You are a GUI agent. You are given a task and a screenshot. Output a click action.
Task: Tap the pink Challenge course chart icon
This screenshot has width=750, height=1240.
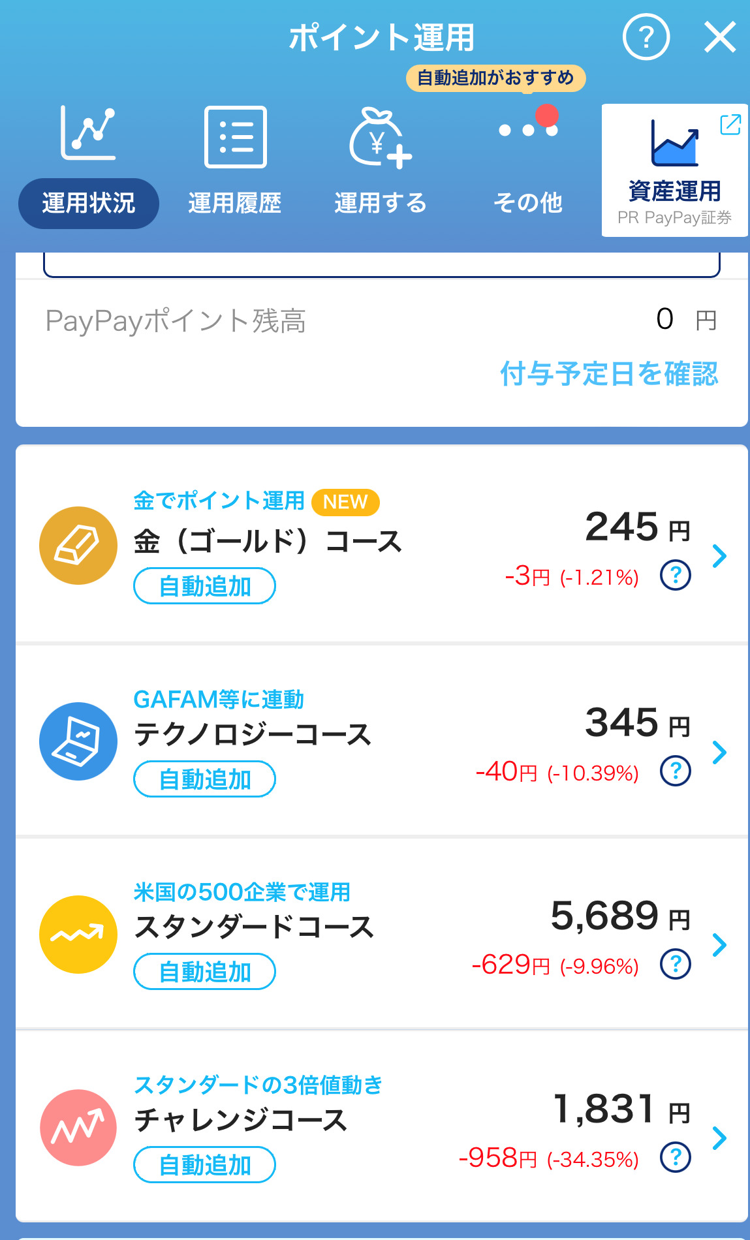pos(78,1128)
